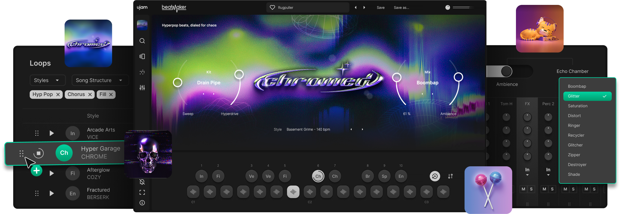Adjust the master volume slider at top

coord(463,7)
